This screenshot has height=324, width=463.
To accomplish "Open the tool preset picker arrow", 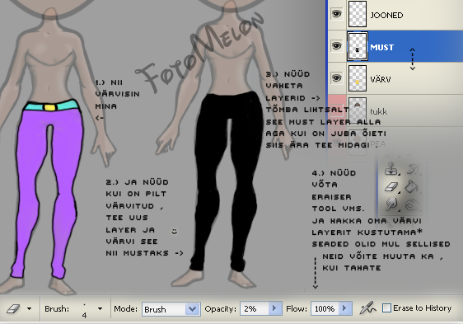I will tap(29, 309).
